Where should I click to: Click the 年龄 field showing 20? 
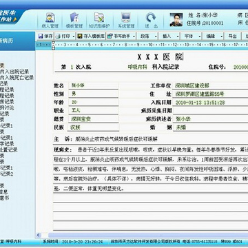click(x=93, y=102)
